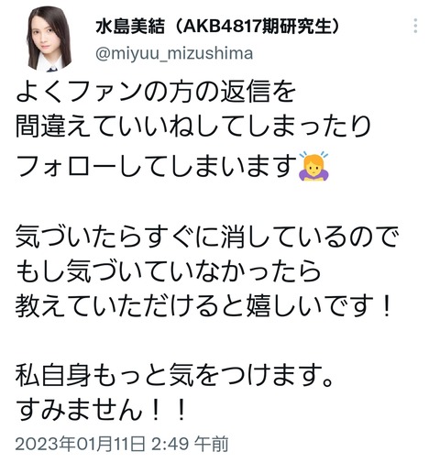Click the 2023年01月11日 date in the timestamp
Image resolution: width=440 pixels, height=463 pixels.
pyautogui.click(x=80, y=444)
